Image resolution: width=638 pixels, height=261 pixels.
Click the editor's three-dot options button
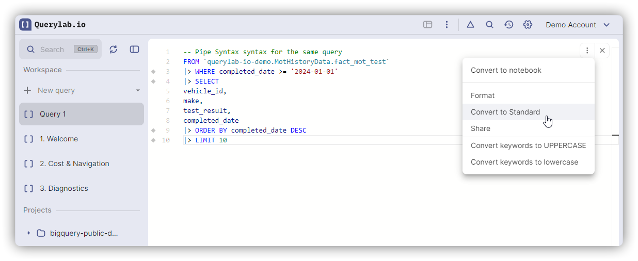(587, 51)
